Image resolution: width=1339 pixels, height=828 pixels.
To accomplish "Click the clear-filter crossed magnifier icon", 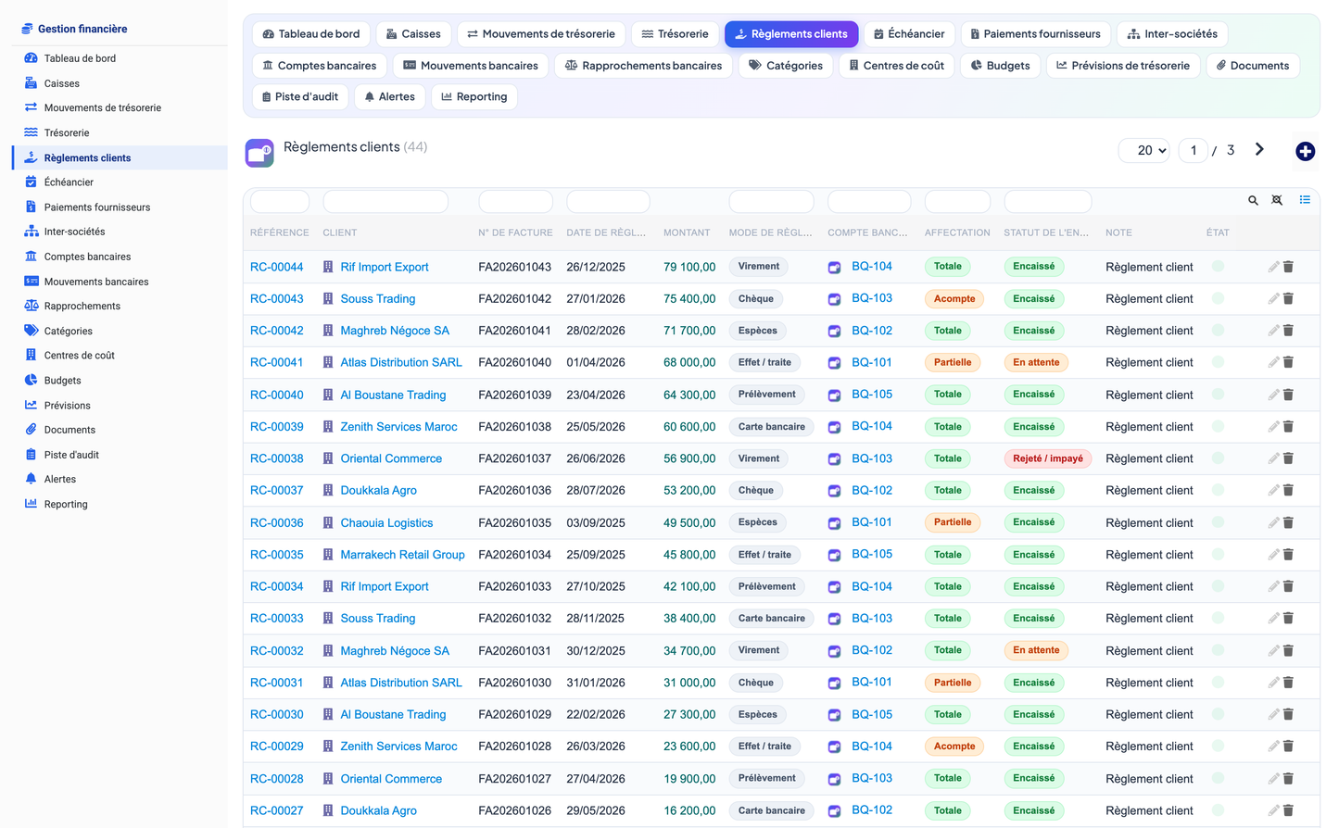I will (x=1277, y=200).
